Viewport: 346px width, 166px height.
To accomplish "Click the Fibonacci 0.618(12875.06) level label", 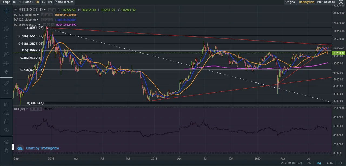I will click(x=31, y=44).
